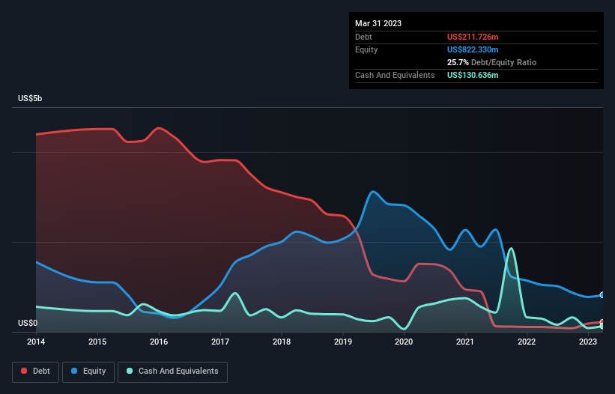Click the red Debt legend dot

point(24,371)
